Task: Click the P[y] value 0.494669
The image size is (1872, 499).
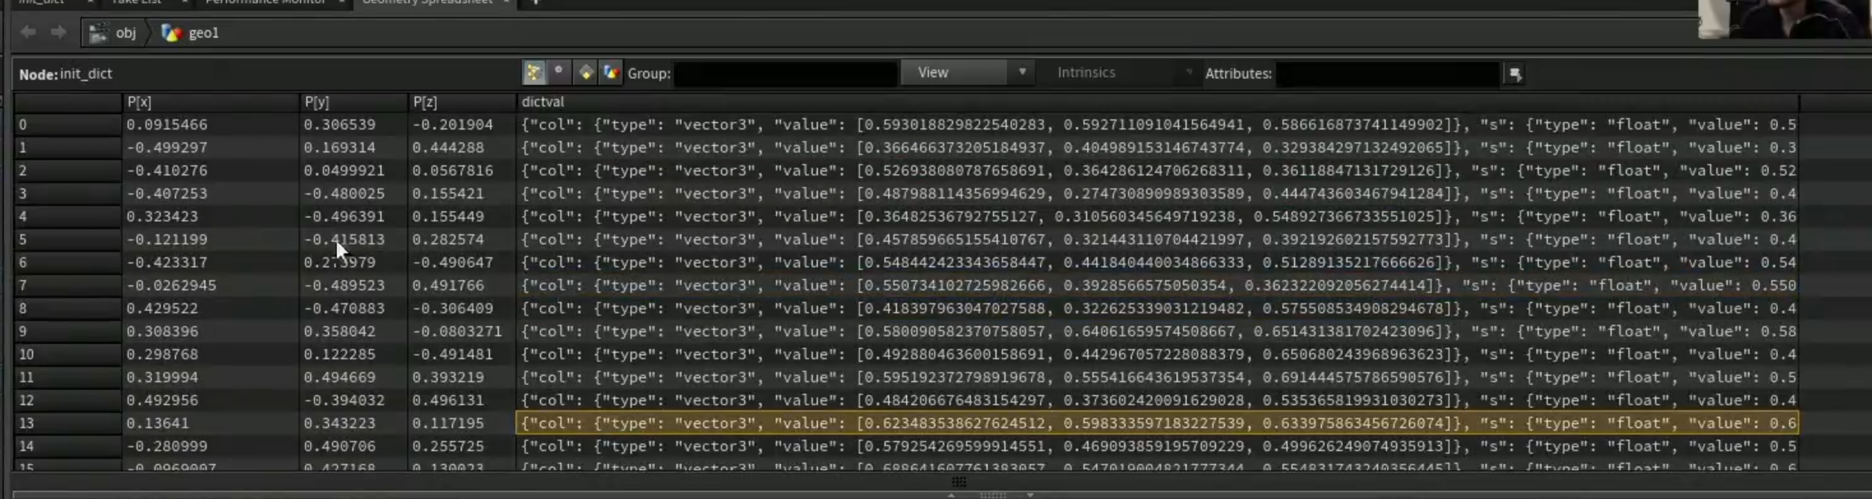Action: click(x=339, y=378)
